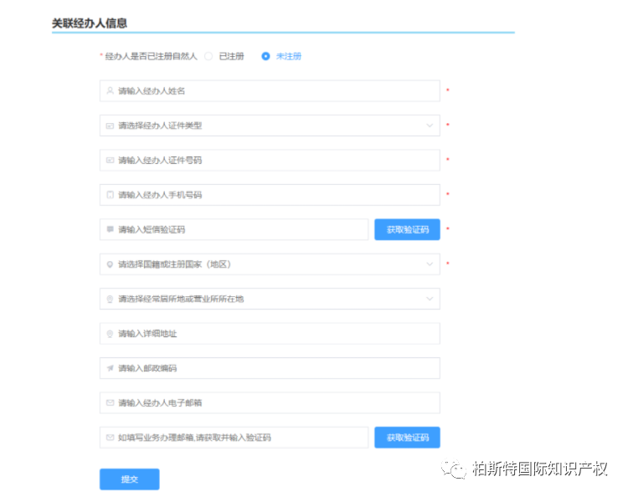The width and height of the screenshot is (628, 497).
Task: Click the envelope icon in 业务办理邮箱 field
Action: [x=110, y=438]
